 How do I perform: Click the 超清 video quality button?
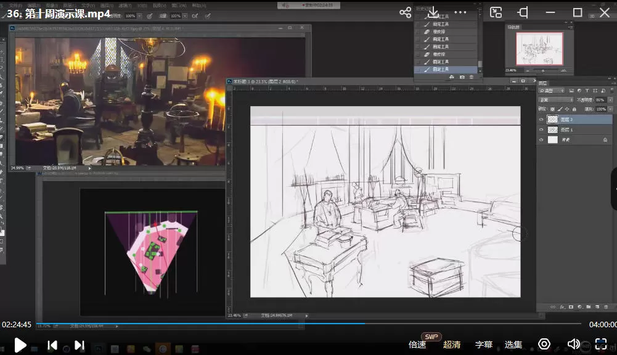pos(452,345)
